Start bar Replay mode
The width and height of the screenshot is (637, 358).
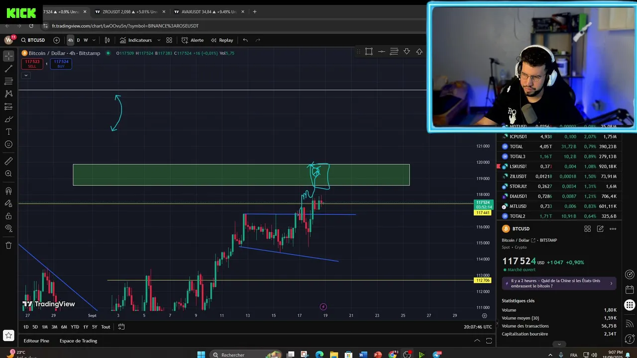(x=222, y=40)
